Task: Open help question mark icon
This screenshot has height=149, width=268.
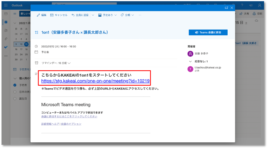Action: 242,5
